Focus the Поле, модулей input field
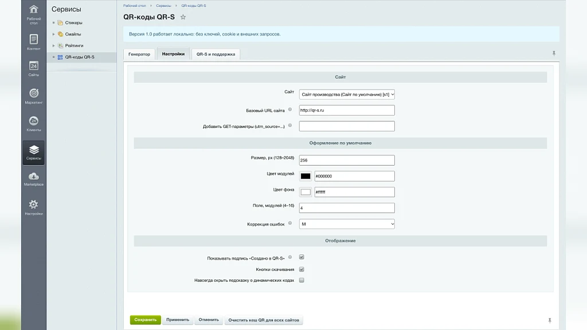 [x=347, y=208]
